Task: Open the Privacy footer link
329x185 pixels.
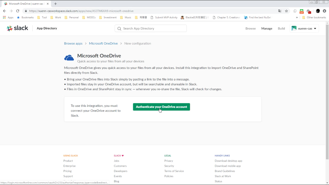Action: [169, 161]
